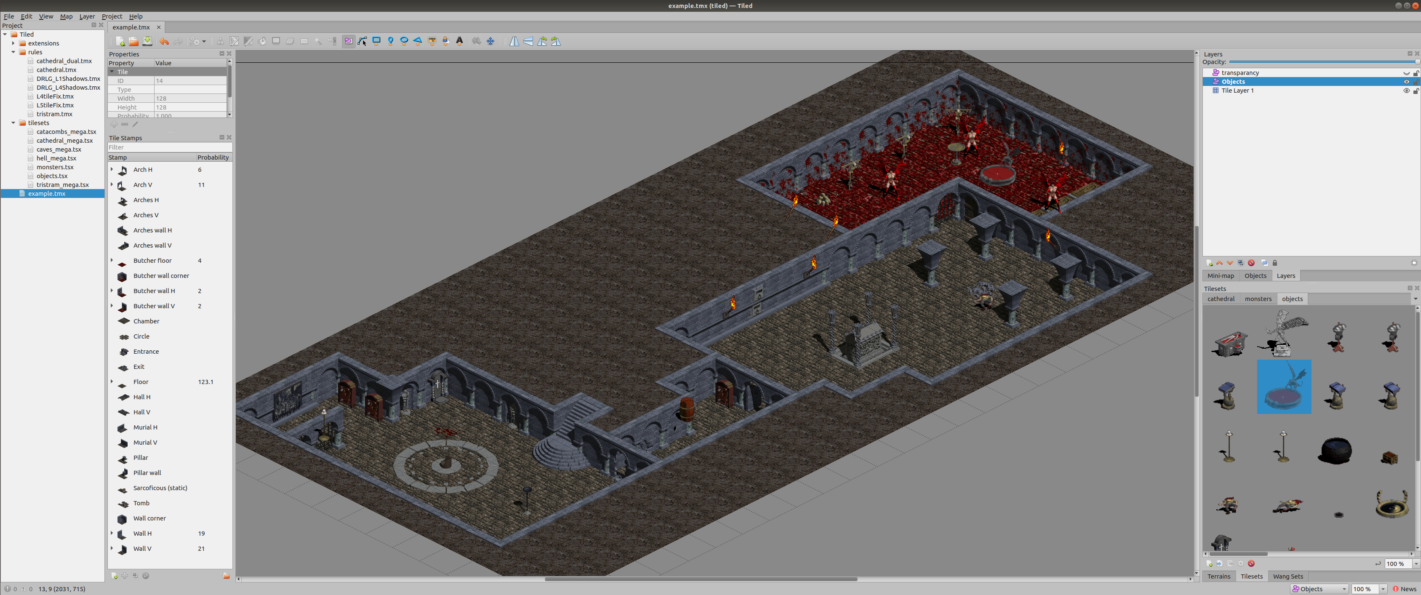Show the hidden transparancy layer
This screenshot has height=595, width=1421.
pos(1406,73)
